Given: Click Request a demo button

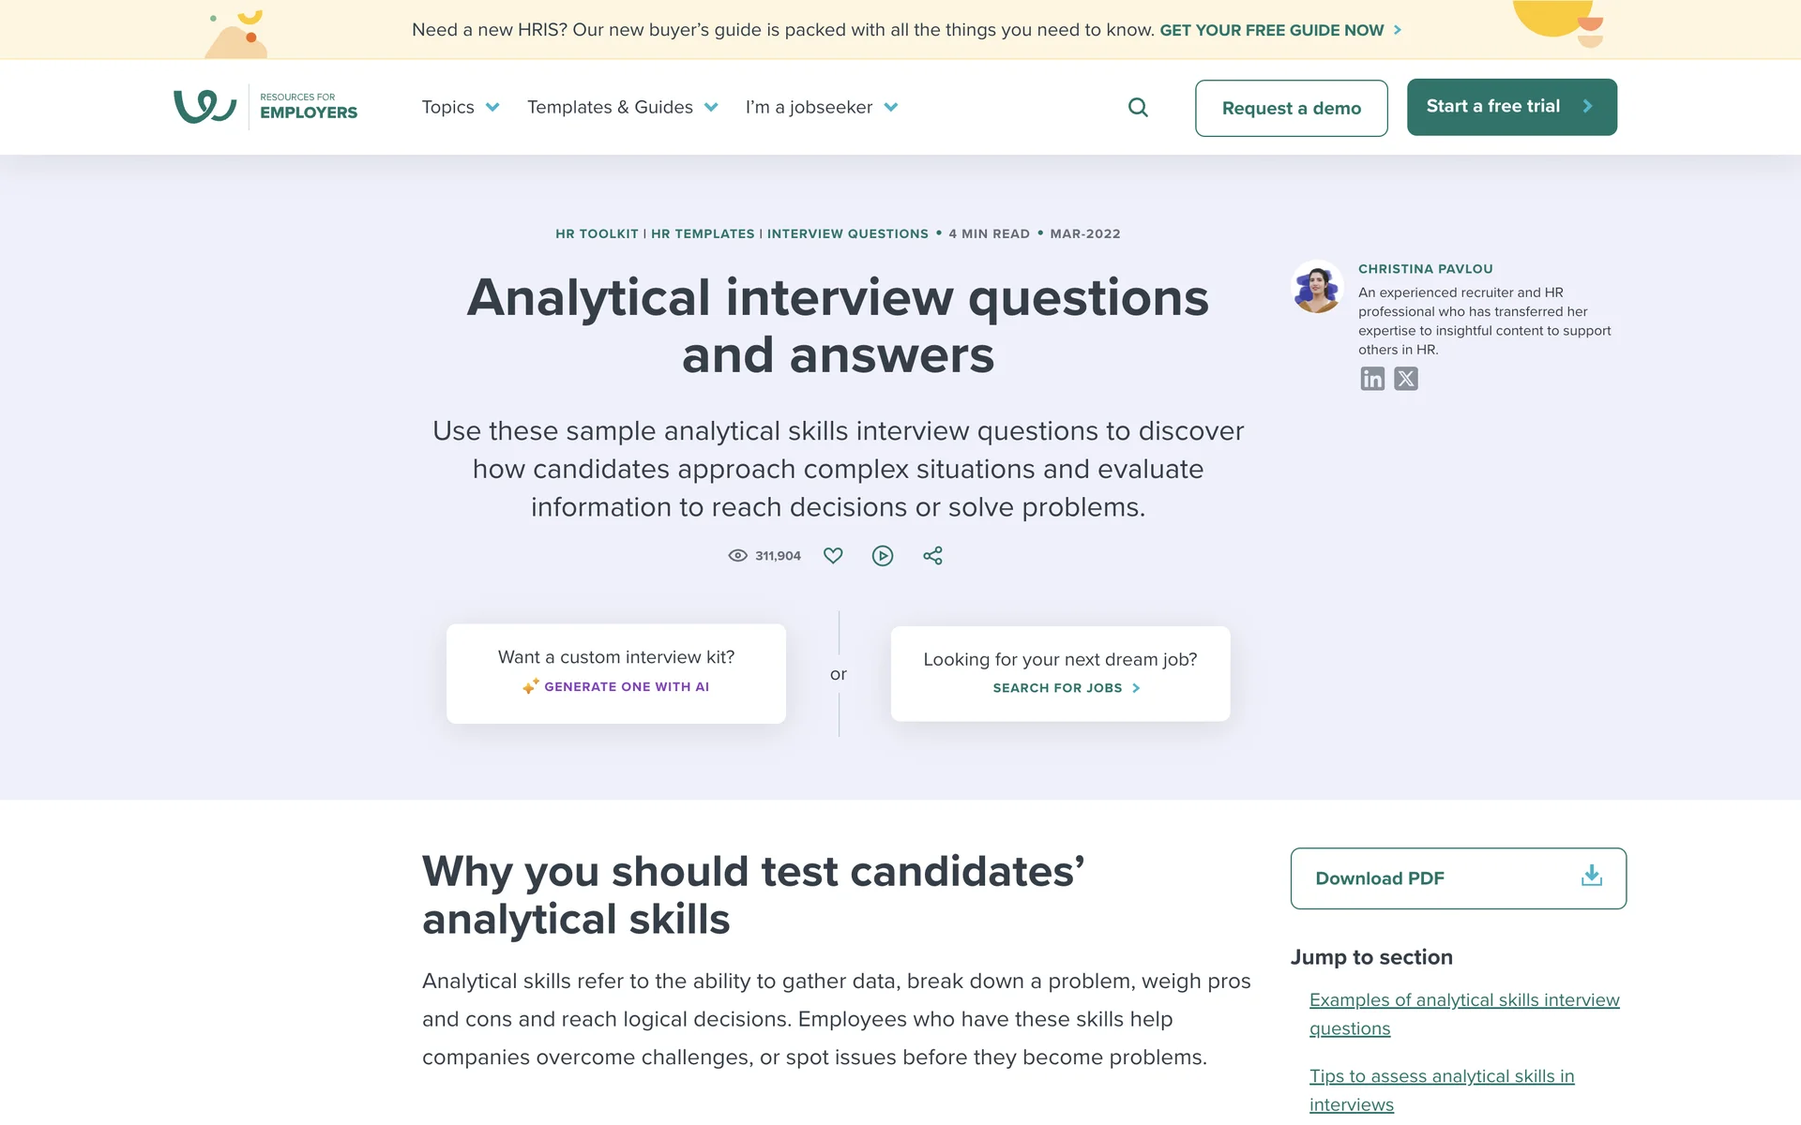Looking at the screenshot, I should coord(1291,108).
